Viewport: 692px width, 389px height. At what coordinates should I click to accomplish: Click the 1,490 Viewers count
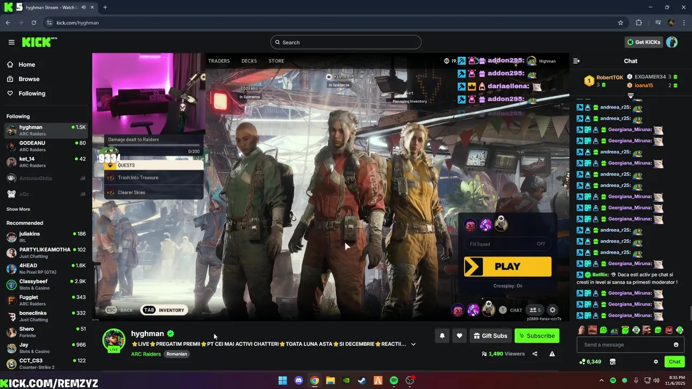point(503,354)
